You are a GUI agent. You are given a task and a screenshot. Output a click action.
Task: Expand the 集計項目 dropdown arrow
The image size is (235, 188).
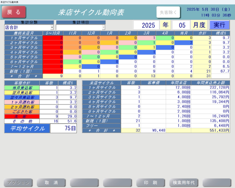point(103,27)
